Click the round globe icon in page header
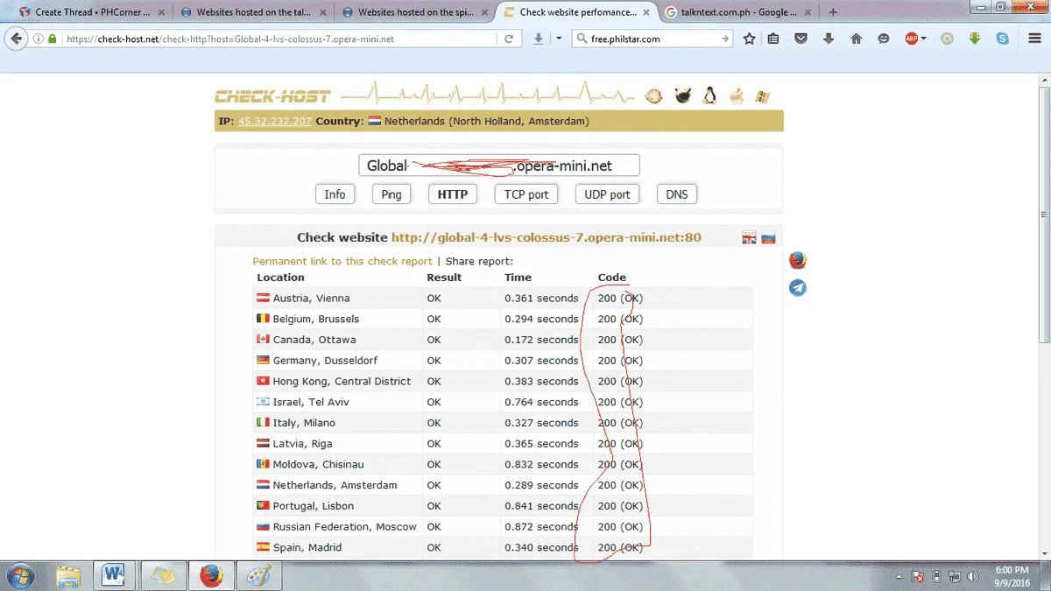1051x591 pixels. [653, 95]
